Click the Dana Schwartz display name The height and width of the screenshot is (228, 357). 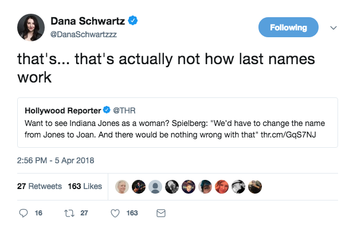88,21
